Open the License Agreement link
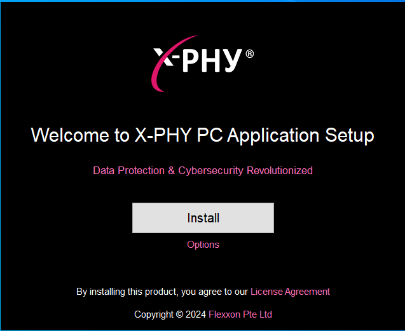The height and width of the screenshot is (331, 405). pos(290,292)
